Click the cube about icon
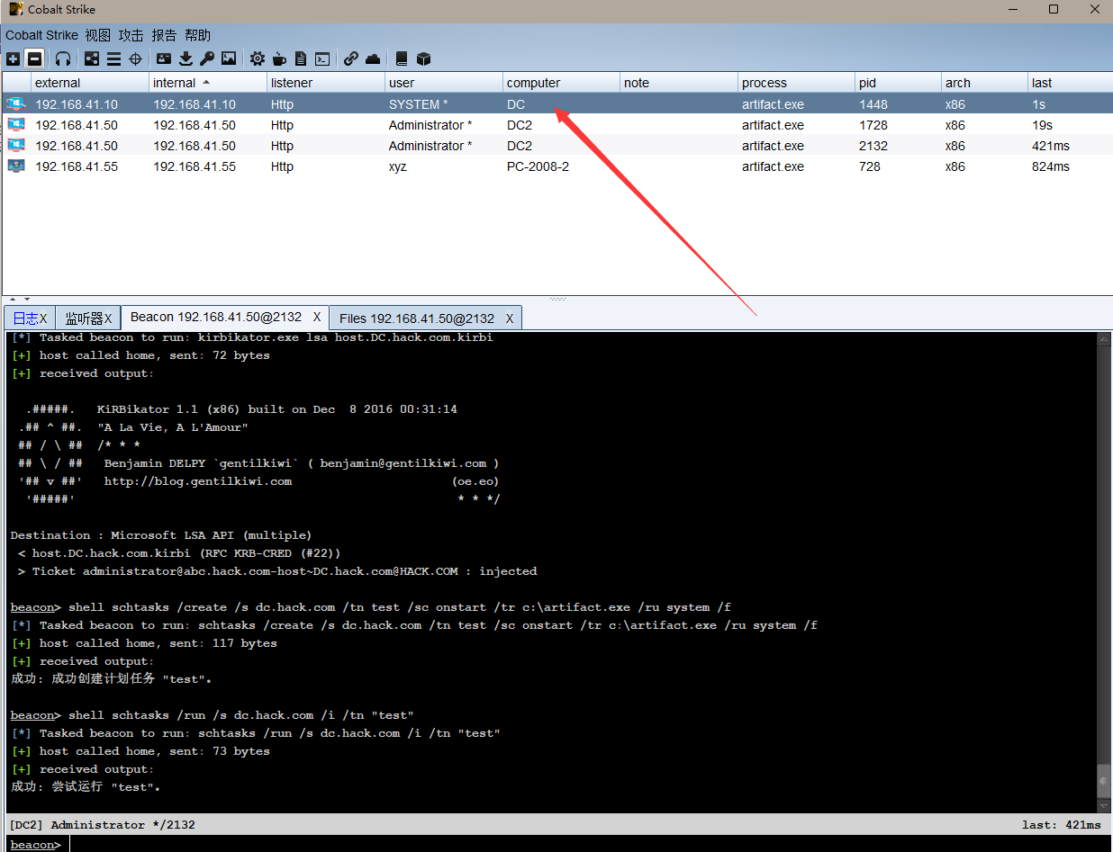 coord(423,58)
